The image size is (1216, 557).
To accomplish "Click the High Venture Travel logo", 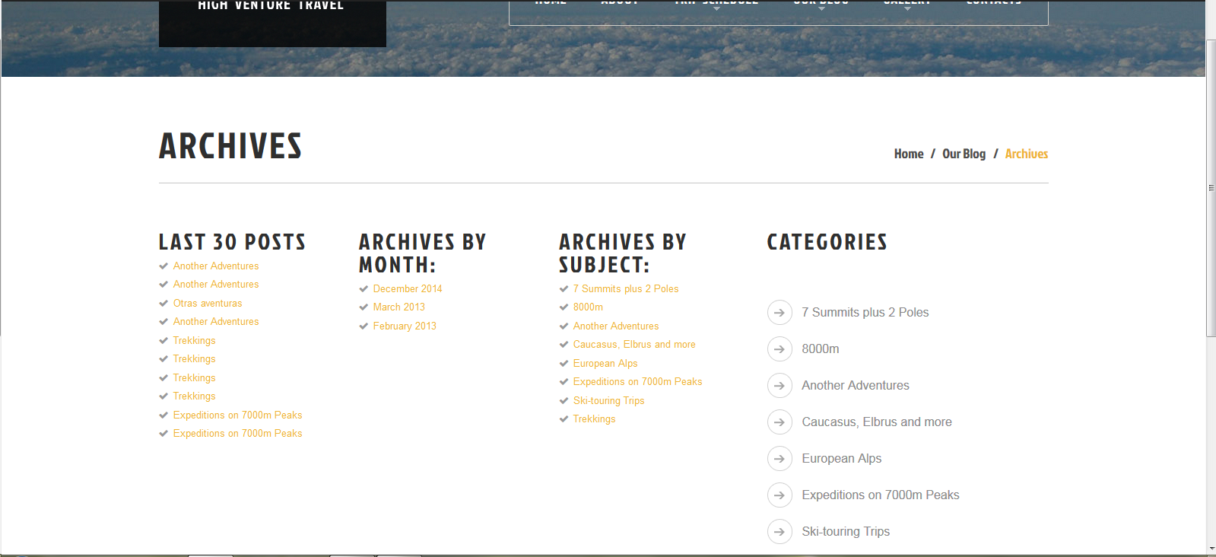I will point(272,23).
